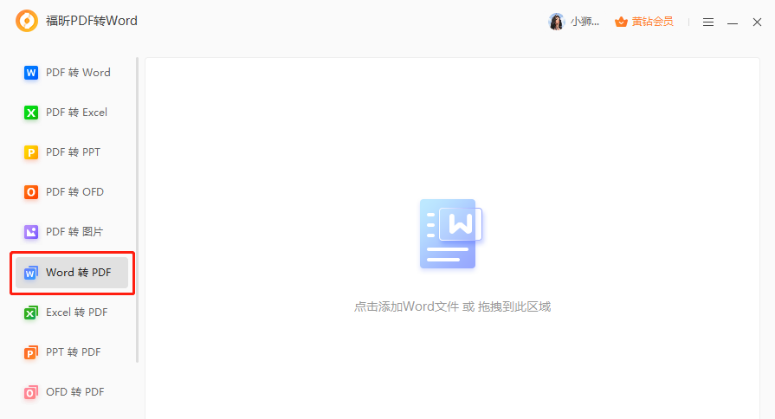Open the user profile avatar
The image size is (775, 419).
(x=556, y=22)
